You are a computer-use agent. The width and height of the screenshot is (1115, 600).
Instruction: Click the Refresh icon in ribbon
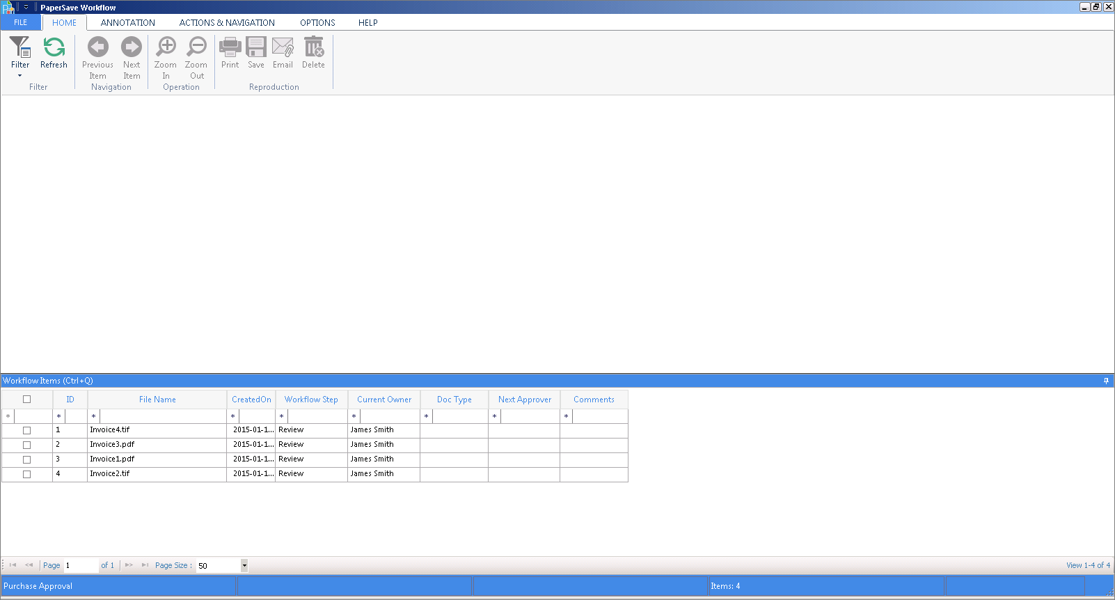(54, 48)
